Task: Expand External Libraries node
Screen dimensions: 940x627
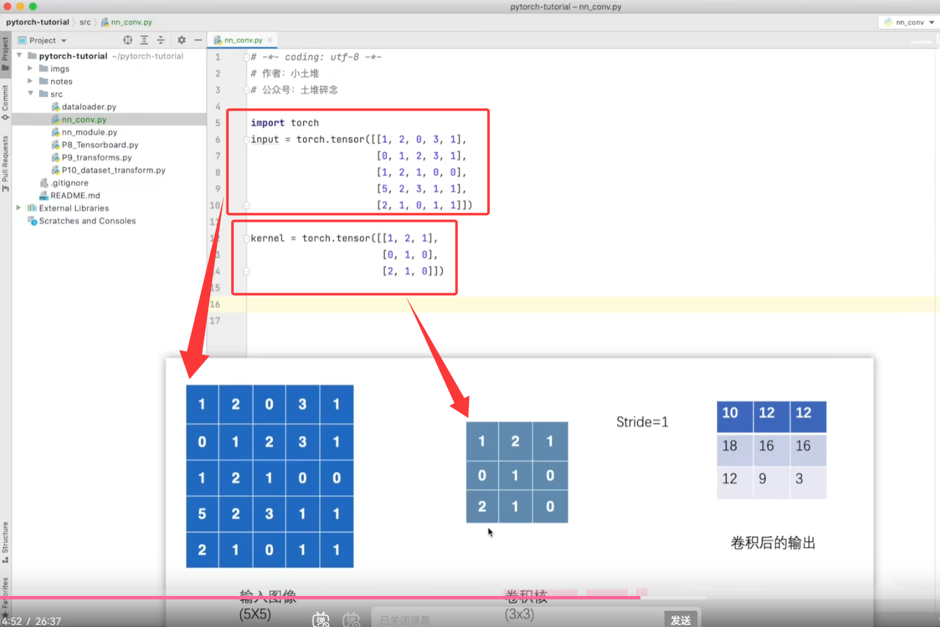Action: coord(20,208)
